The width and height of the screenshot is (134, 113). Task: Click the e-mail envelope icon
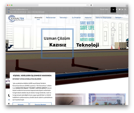point(9,9)
